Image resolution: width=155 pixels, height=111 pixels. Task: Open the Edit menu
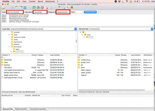[x=18, y=1]
